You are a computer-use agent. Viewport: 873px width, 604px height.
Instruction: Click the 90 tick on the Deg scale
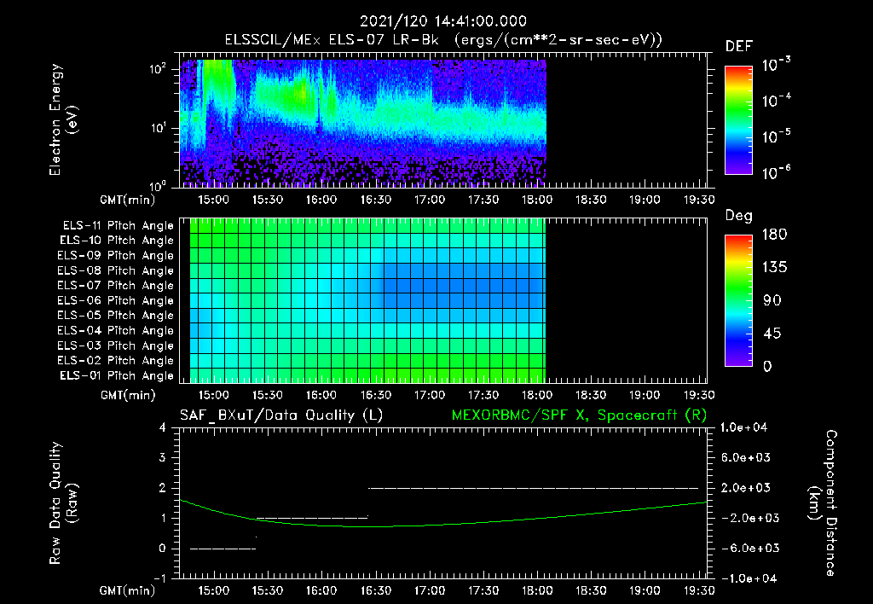point(772,300)
